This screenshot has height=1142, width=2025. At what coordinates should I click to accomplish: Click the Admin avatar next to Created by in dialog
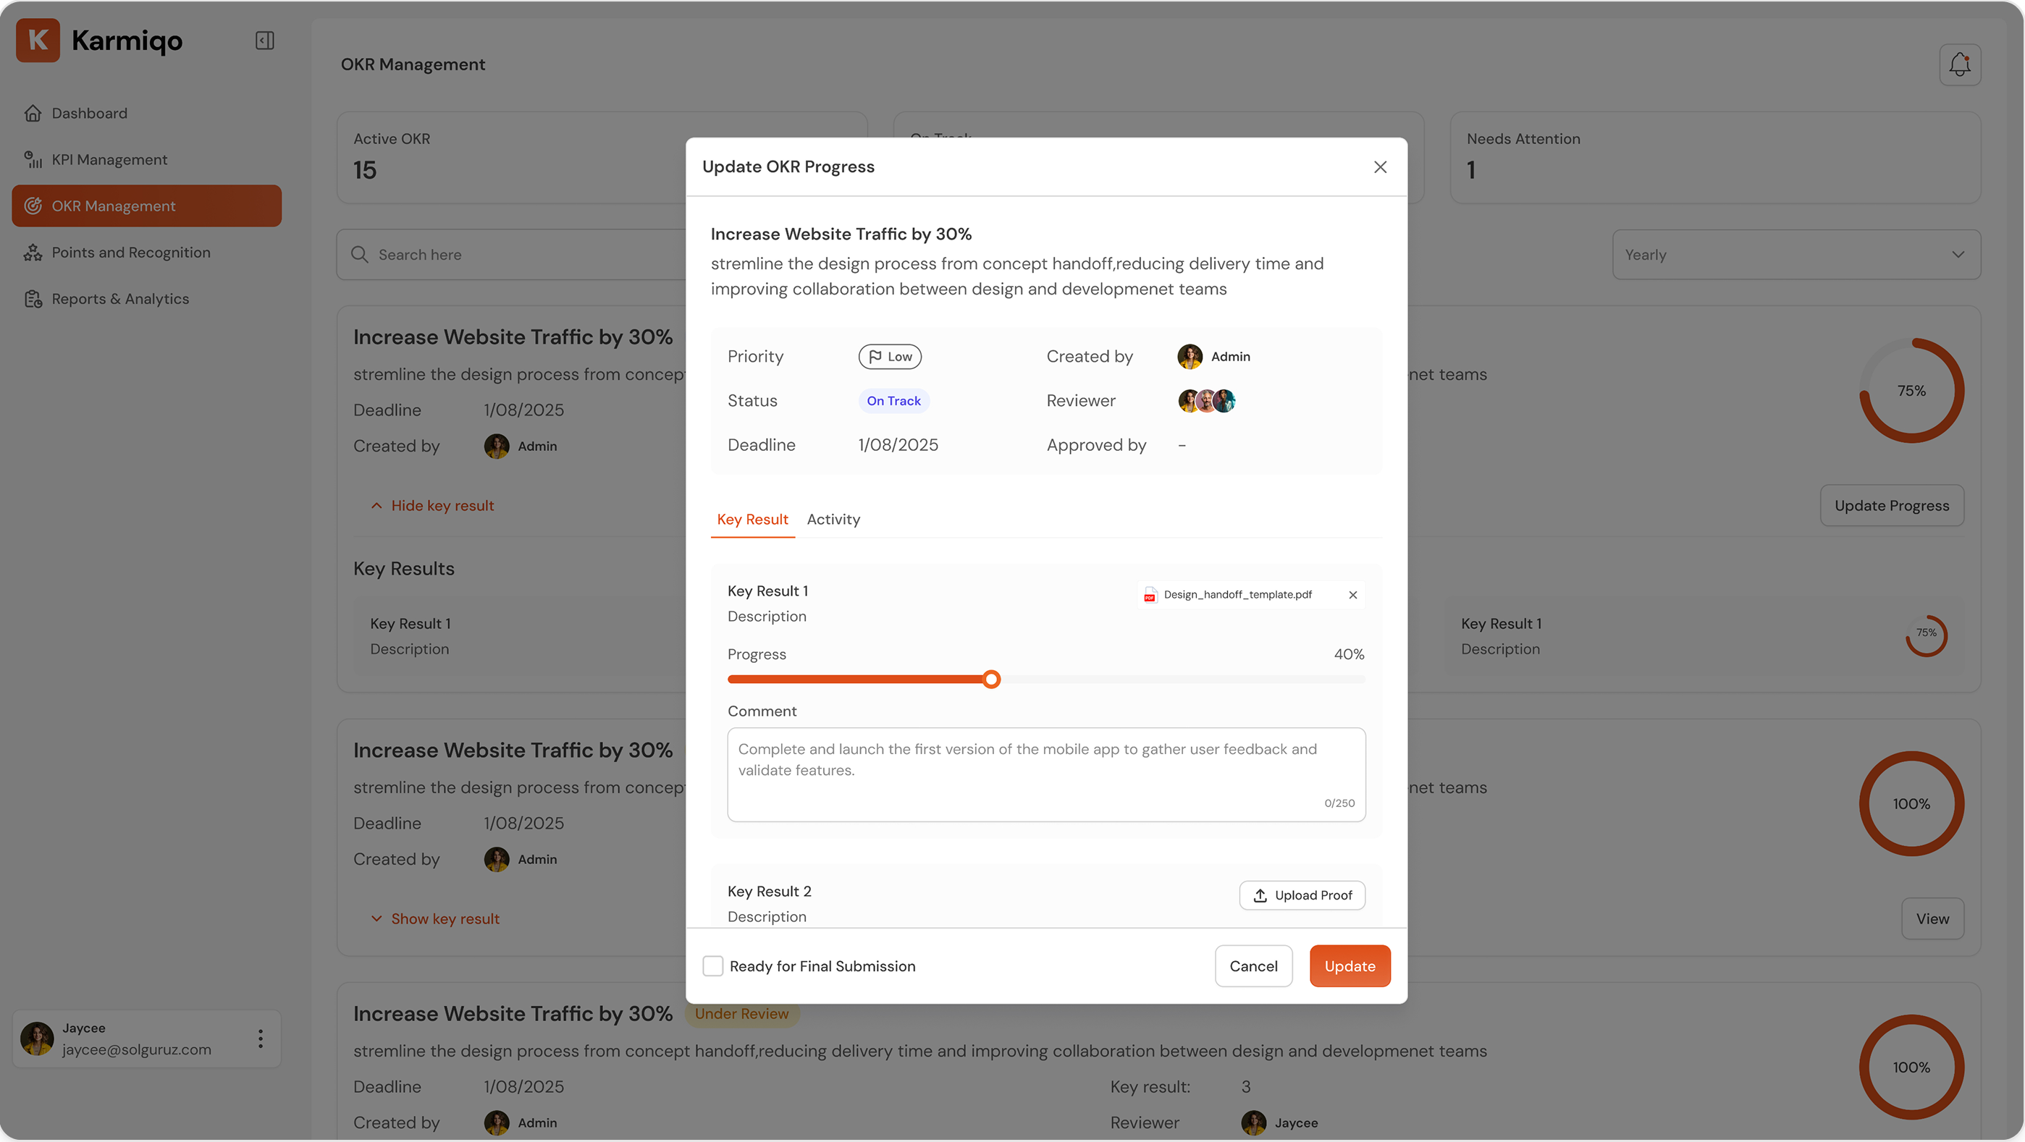pyautogui.click(x=1190, y=356)
